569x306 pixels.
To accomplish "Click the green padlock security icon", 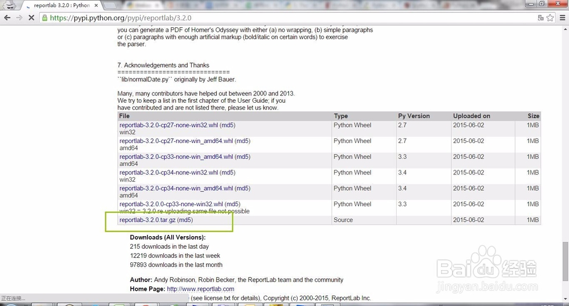I will tap(44, 18).
